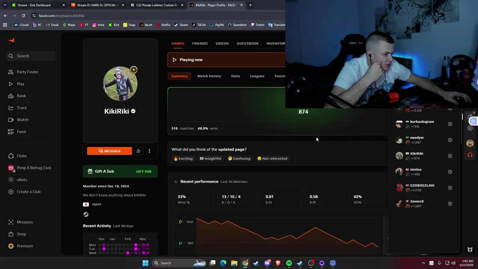Viewport: 478px width, 269px height.
Task: Click the Gift A Sub button
Action: (x=120, y=171)
